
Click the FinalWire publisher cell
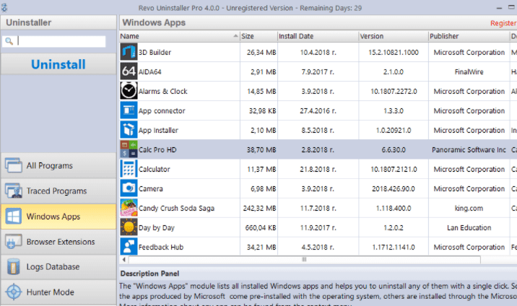coord(469,71)
